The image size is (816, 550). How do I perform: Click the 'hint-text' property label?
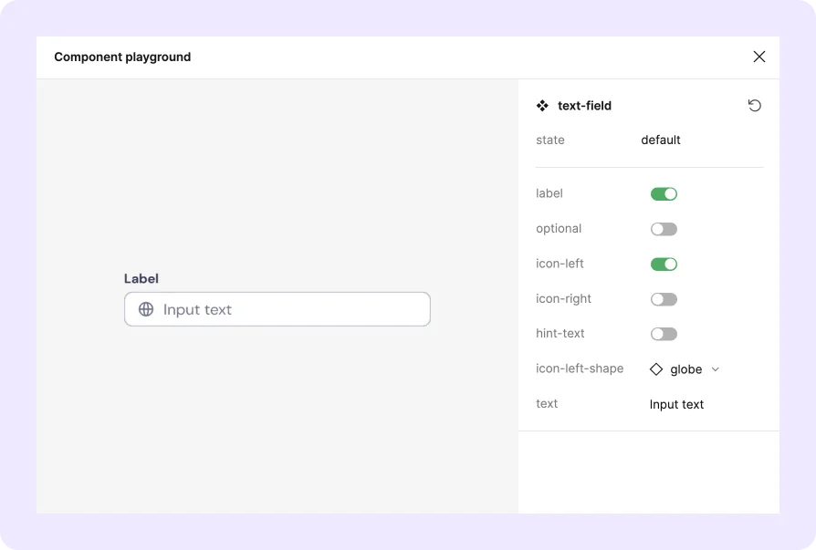(560, 333)
